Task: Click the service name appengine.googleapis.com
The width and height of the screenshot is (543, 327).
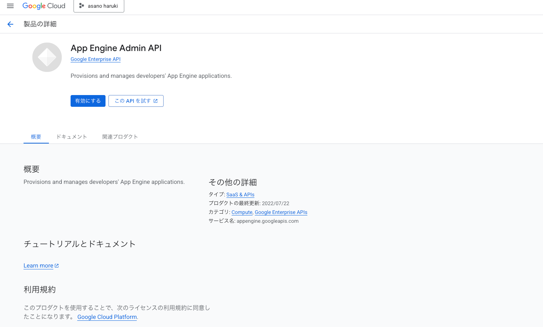Action: 268,221
